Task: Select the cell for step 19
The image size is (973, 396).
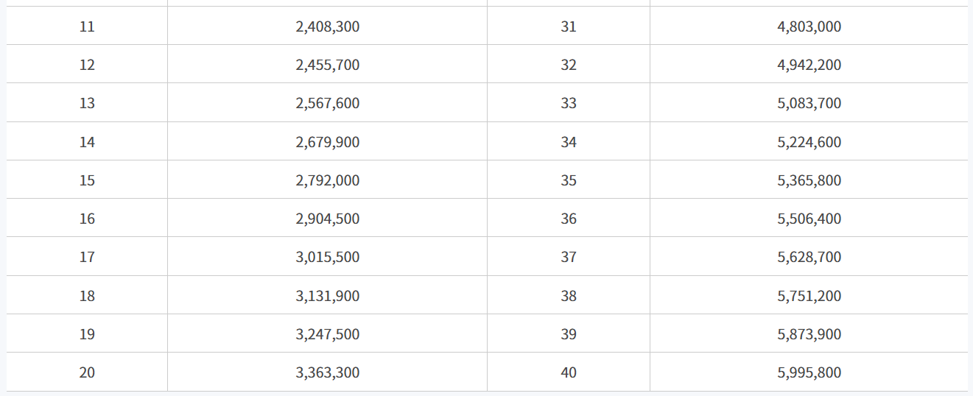Action: coord(87,334)
